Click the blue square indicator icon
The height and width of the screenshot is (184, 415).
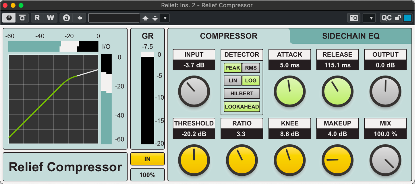tap(407, 18)
